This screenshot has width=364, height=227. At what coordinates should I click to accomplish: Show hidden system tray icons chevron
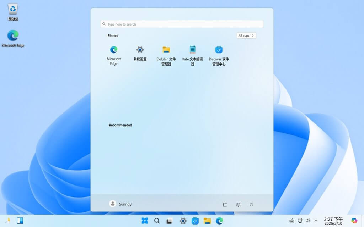(316, 221)
